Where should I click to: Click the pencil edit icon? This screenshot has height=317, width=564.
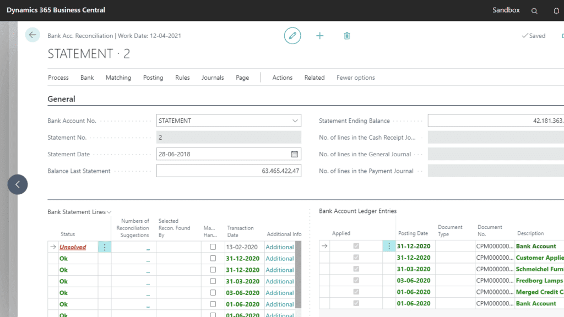click(x=292, y=36)
